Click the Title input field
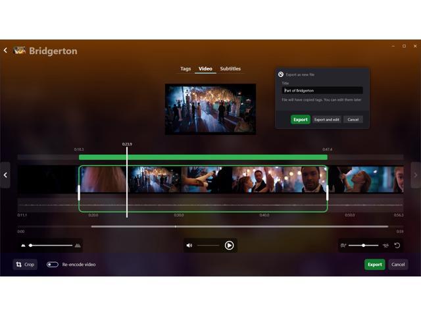Image resolution: width=421 pixels, height=316 pixels. pyautogui.click(x=322, y=91)
